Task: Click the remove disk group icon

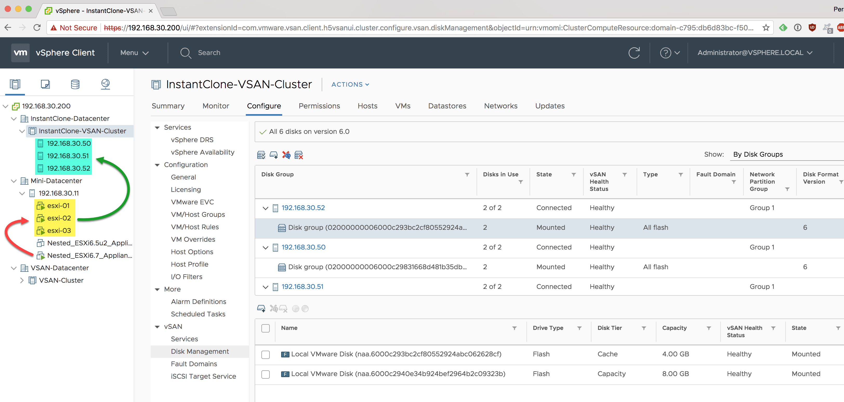Action: click(299, 155)
